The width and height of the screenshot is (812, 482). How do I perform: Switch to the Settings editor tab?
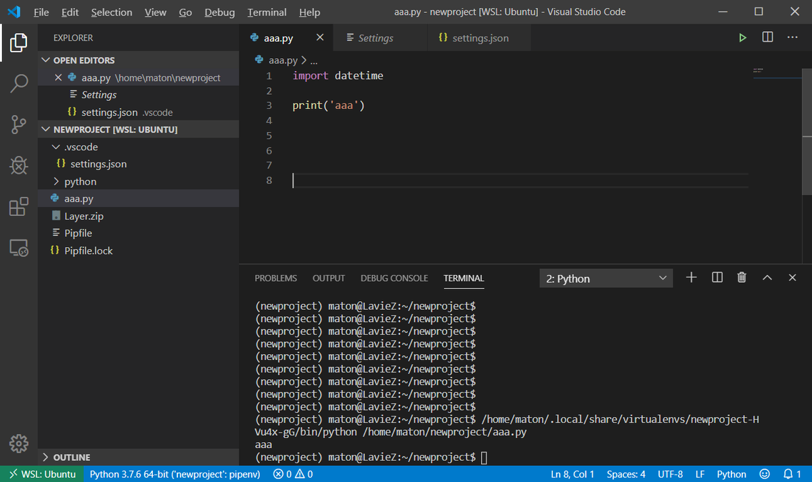(x=381, y=38)
